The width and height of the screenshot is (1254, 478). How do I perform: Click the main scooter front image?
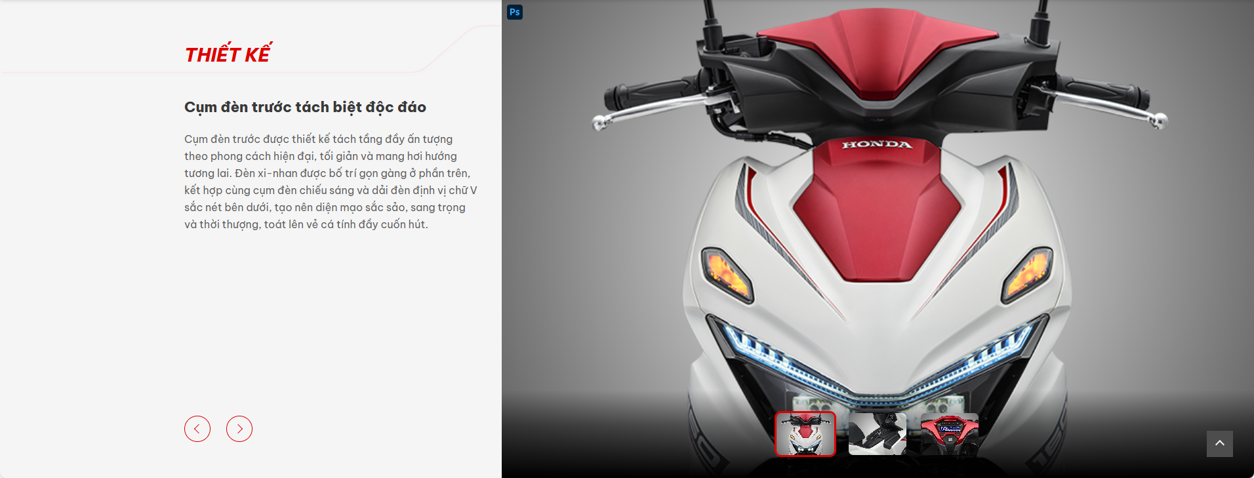click(x=878, y=239)
